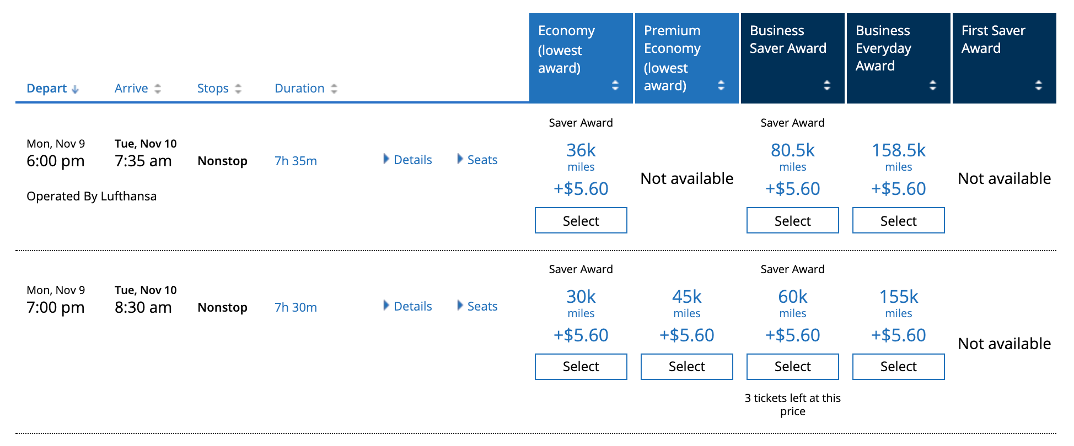
Task: Click the 7h 35m duration link
Action: tap(295, 160)
